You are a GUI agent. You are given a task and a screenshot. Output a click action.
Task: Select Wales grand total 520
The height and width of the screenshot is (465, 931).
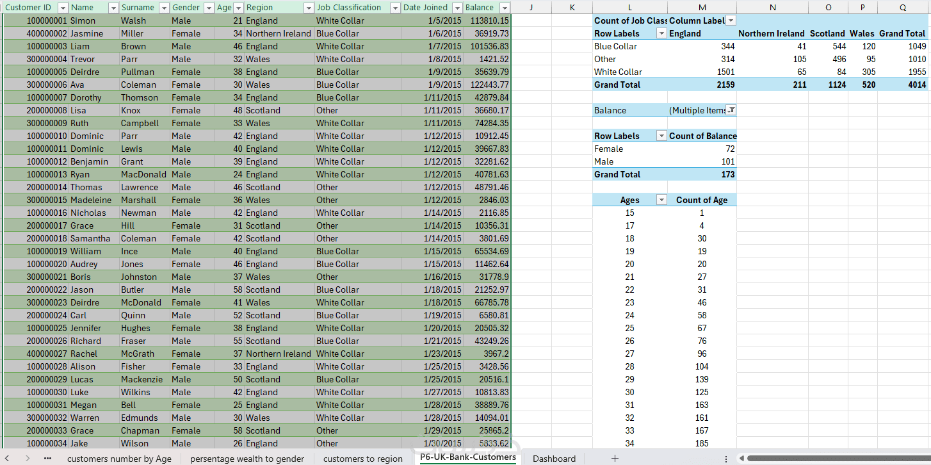click(x=863, y=85)
